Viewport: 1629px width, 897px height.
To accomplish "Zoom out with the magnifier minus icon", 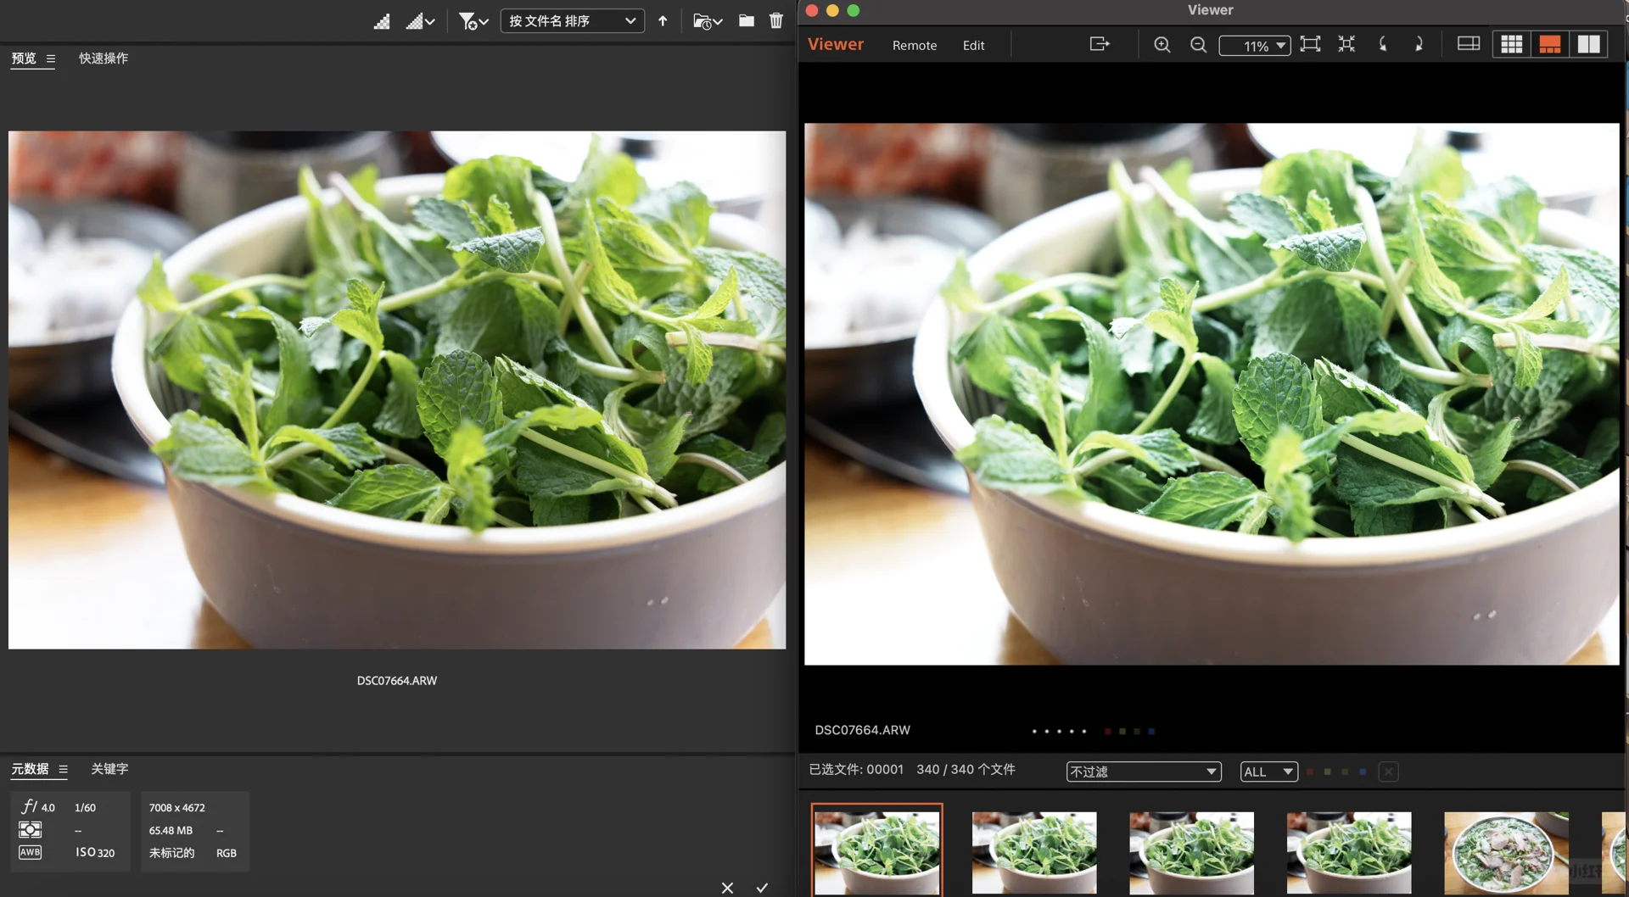I will [1198, 45].
